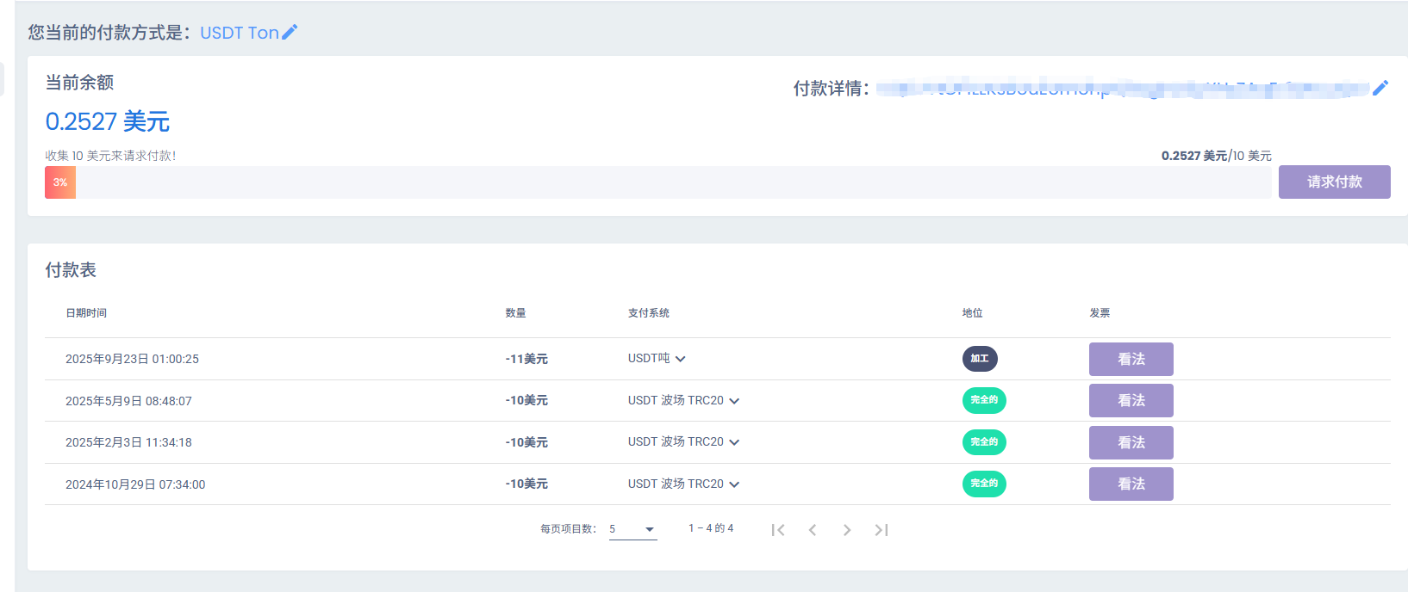The width and height of the screenshot is (1408, 592).
Task: Click the 请求付款 request payout button
Action: point(1334,182)
